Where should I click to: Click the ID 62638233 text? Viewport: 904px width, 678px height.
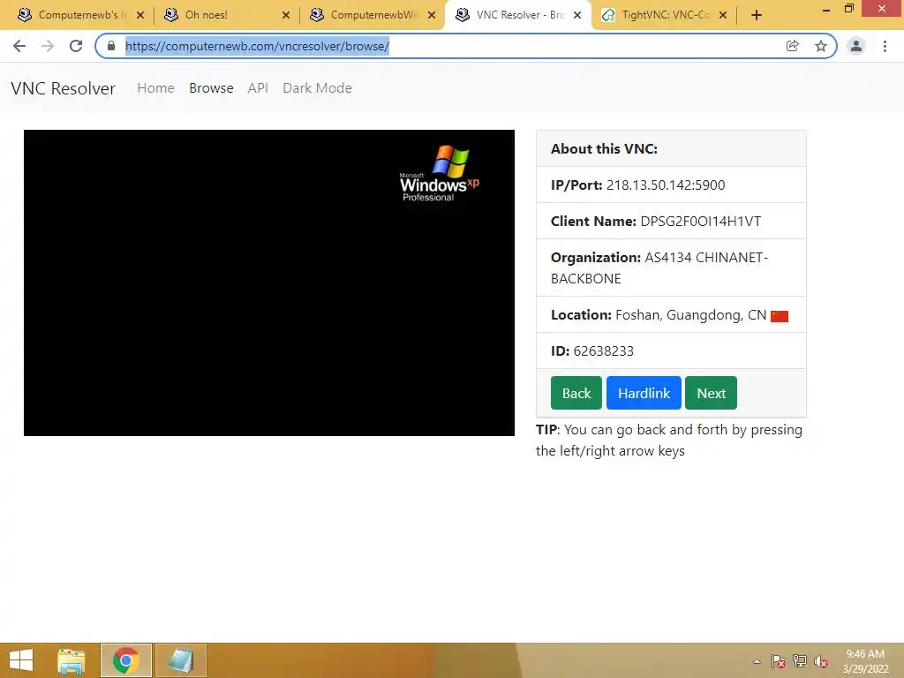point(592,351)
